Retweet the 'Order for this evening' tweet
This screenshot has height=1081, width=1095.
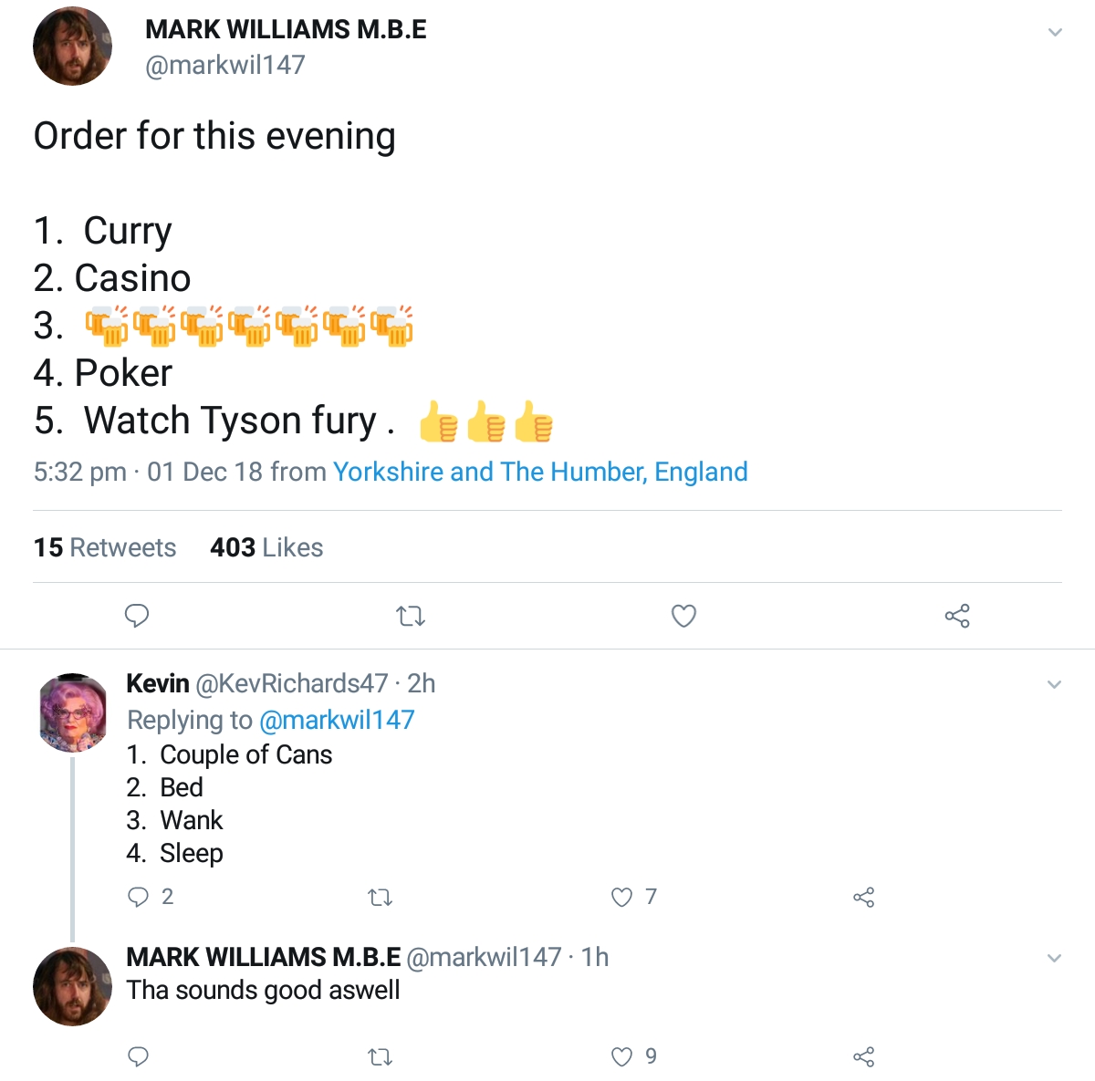point(411,617)
